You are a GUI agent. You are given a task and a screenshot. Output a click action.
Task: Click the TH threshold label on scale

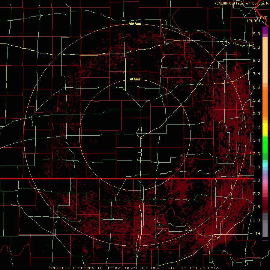point(258,234)
